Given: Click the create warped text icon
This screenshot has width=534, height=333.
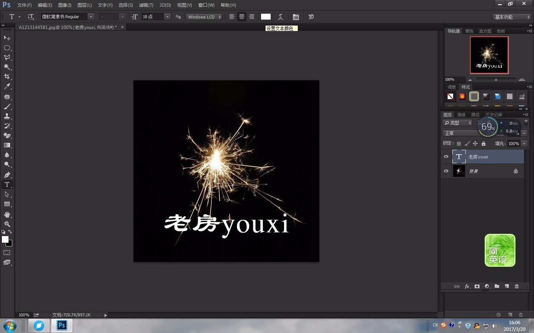Looking at the screenshot, I should pyautogui.click(x=281, y=17).
